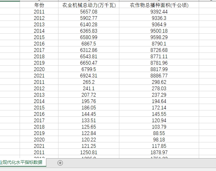Click cell containing 122.84
This screenshot has height=171, width=216.
[89, 133]
